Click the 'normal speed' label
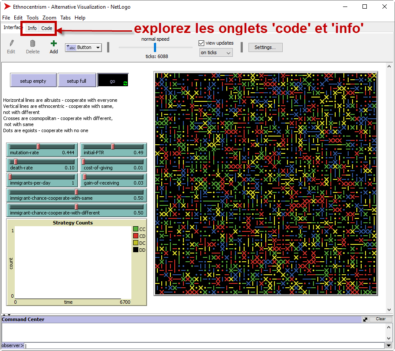Image resolution: width=395 pixels, height=351 pixels. coord(155,39)
